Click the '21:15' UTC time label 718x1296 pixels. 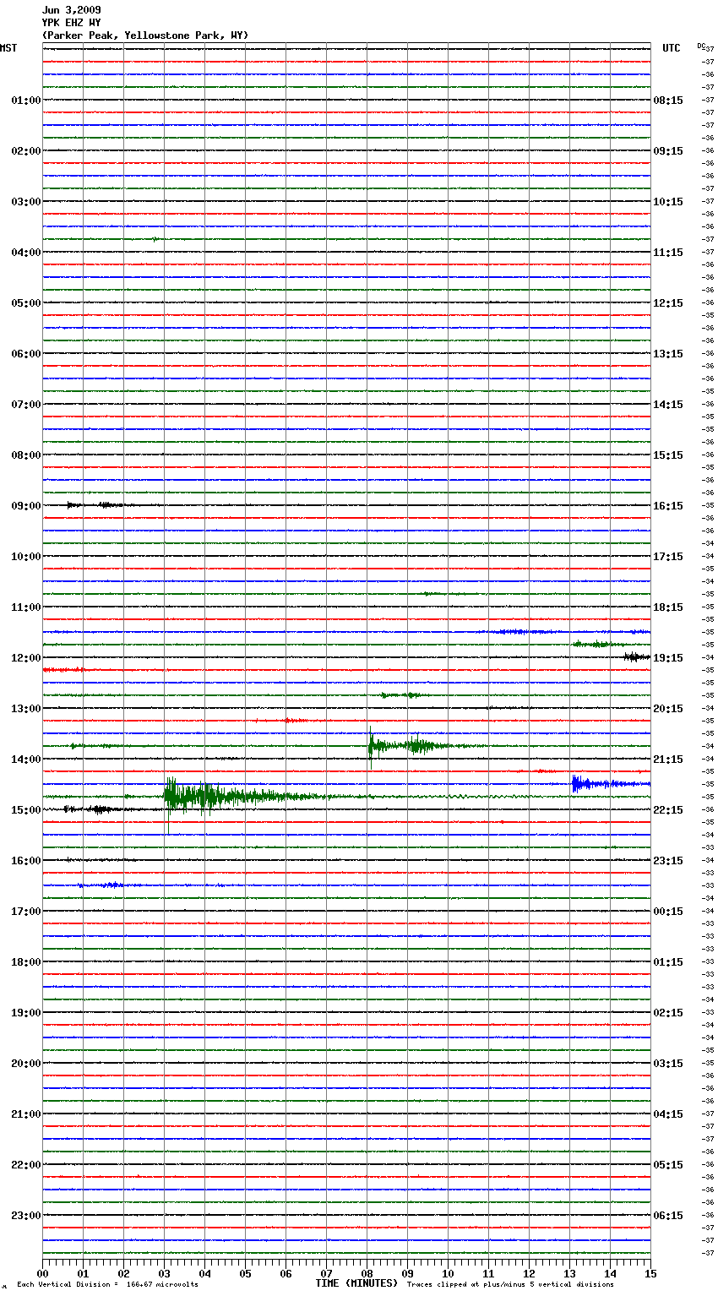(668, 760)
